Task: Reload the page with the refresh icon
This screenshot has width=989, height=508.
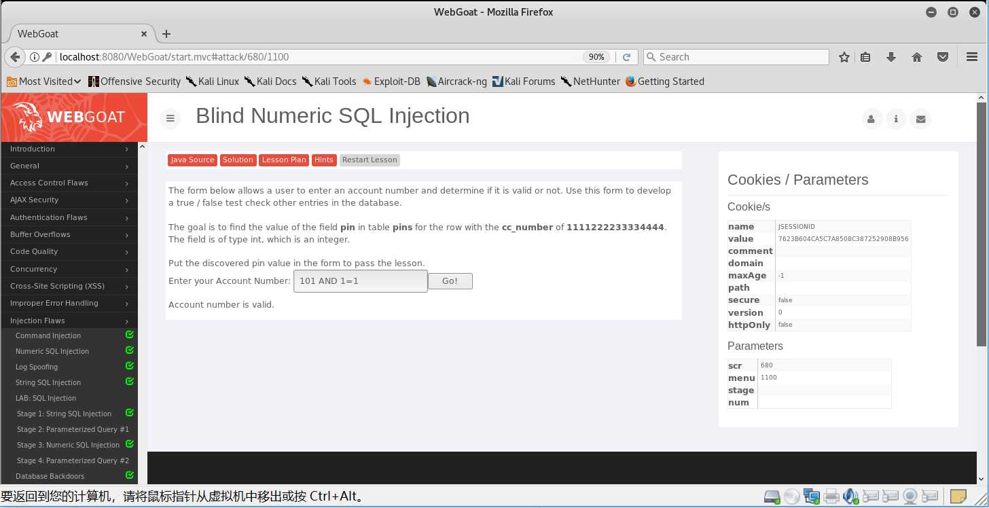Action: click(626, 57)
